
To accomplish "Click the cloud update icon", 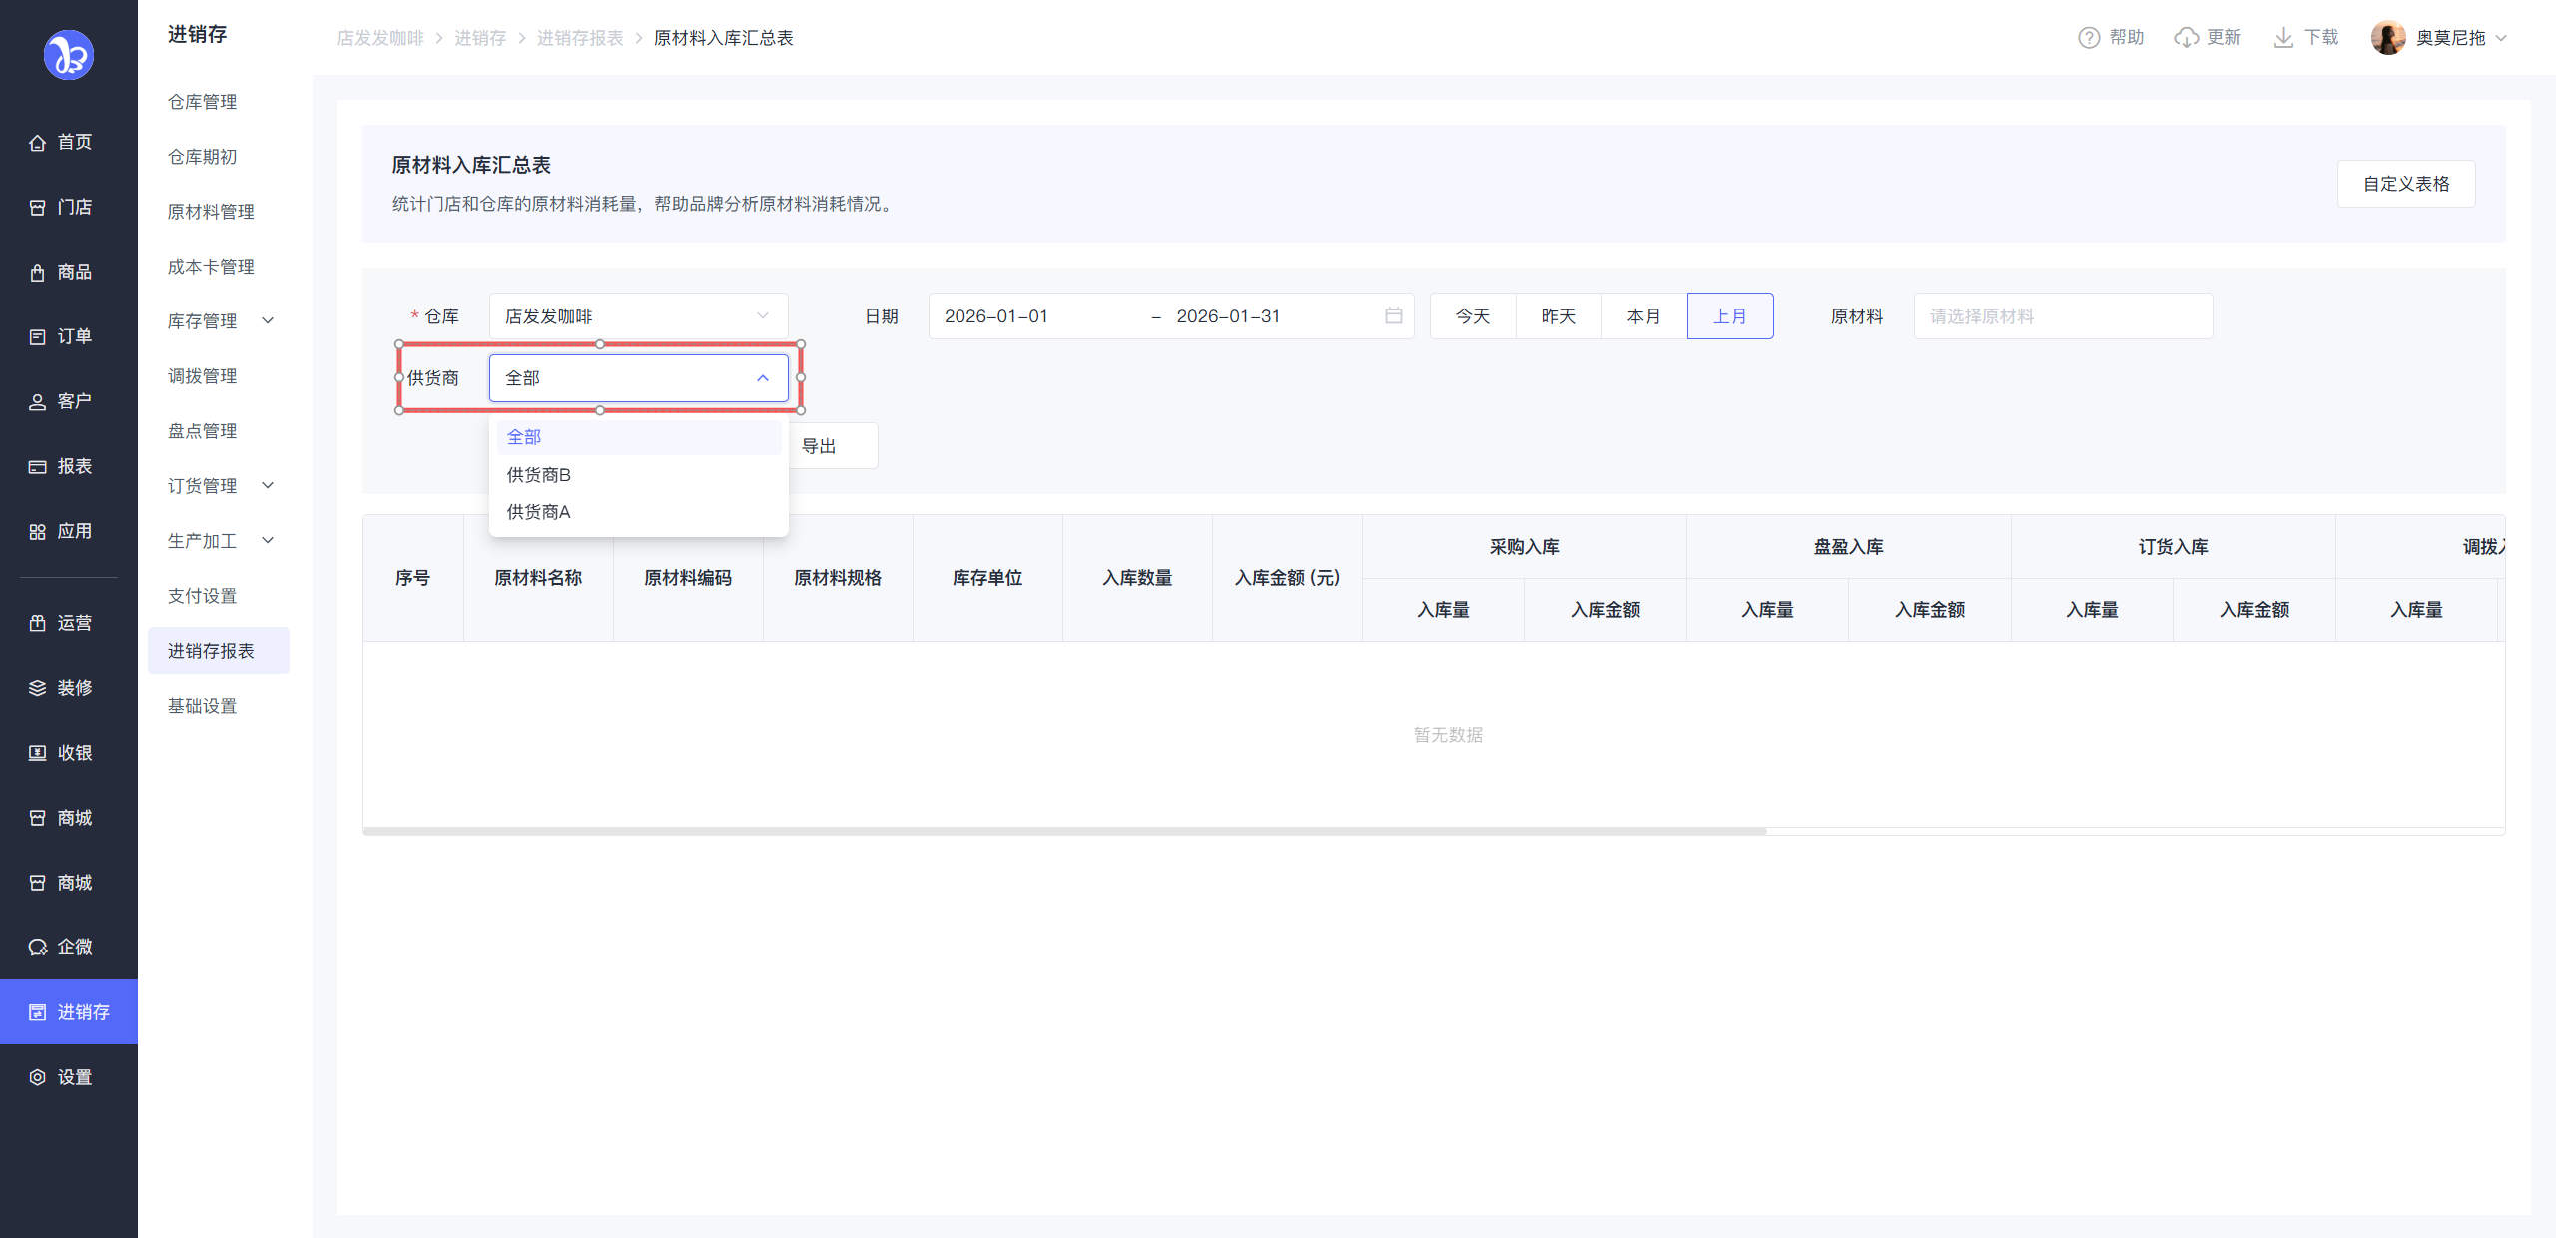I will click(x=2186, y=38).
